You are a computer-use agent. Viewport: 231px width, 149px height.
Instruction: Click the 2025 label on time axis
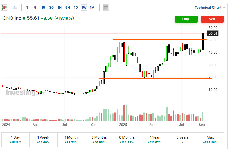point(123,125)
